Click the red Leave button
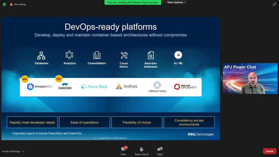The width and height of the screenshot is (279, 157). 270,151
